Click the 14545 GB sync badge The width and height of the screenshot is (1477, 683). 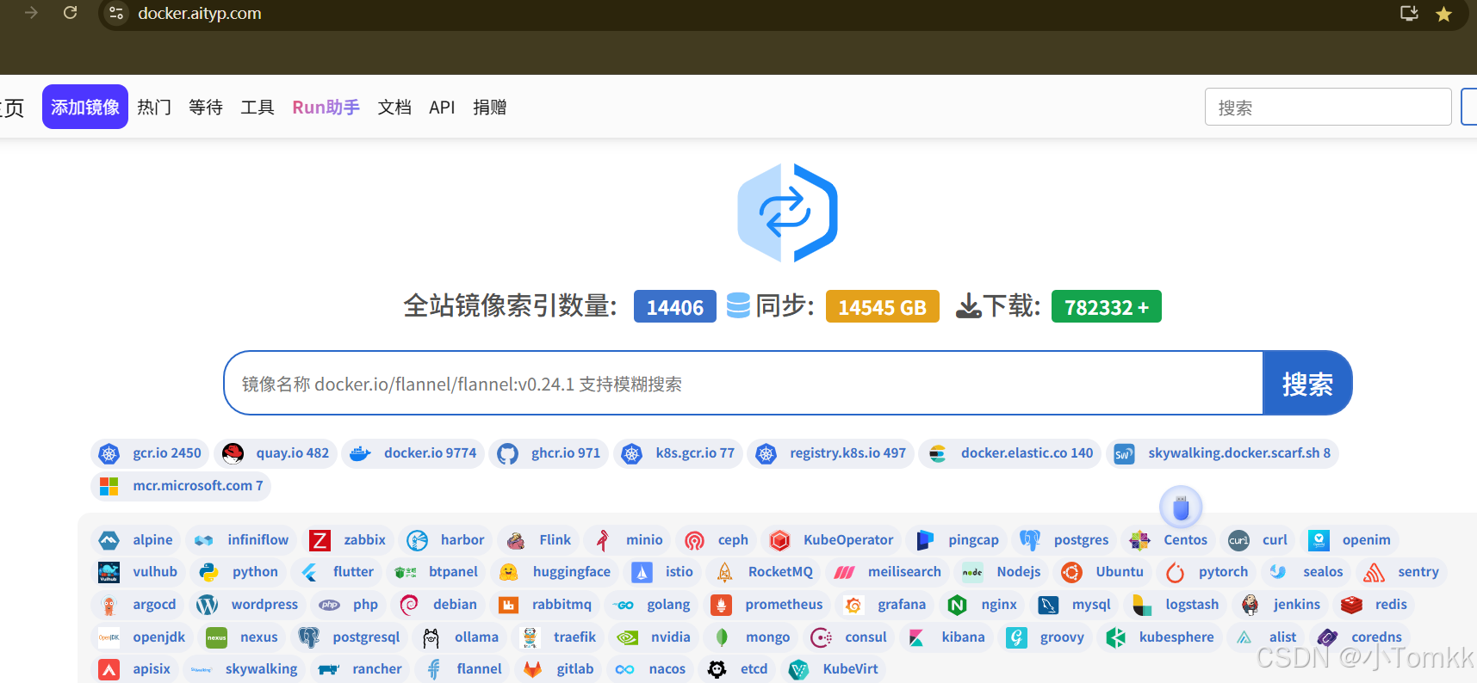tap(882, 307)
